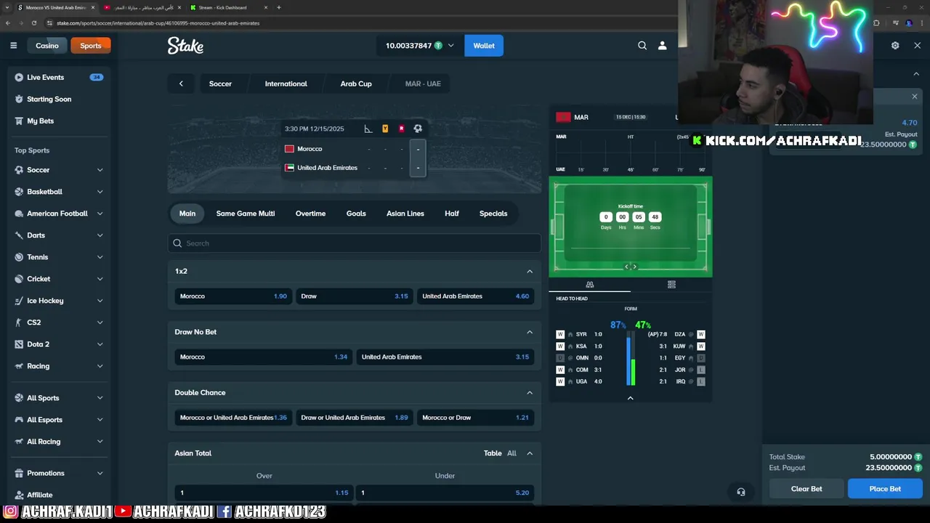The image size is (930, 523).
Task: Click the Soccer ball icon in sidebar
Action: tap(20, 170)
